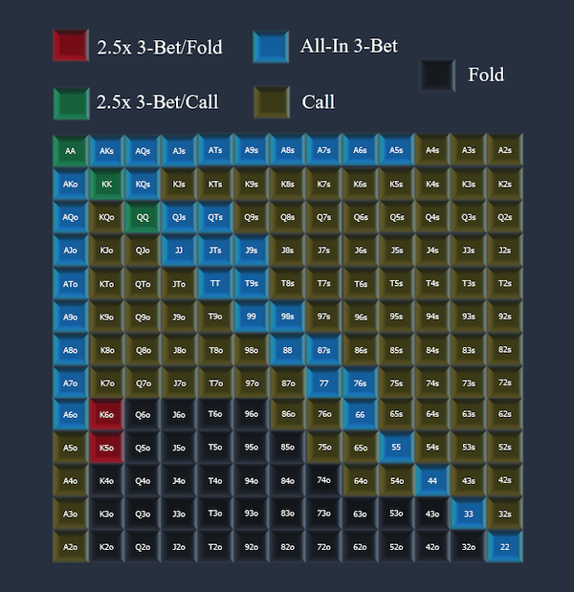
Task: Select the A6o cell
Action: click(71, 414)
